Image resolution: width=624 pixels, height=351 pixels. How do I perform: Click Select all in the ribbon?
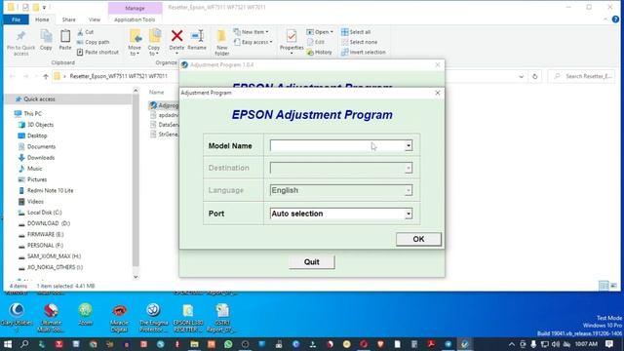click(356, 32)
